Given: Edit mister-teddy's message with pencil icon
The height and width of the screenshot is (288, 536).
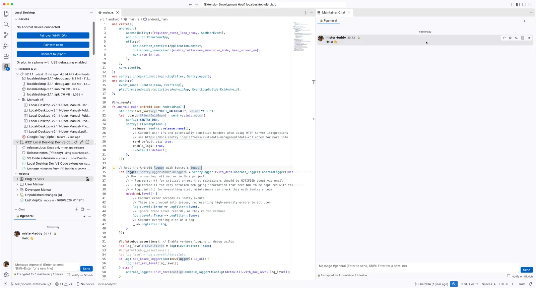Looking at the screenshot, I should pos(516,38).
